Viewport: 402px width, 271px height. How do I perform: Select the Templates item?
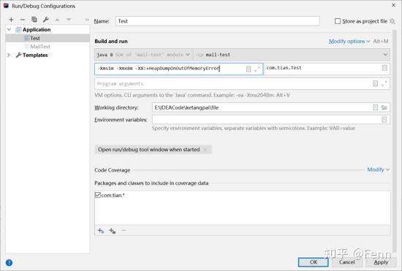[x=35, y=55]
